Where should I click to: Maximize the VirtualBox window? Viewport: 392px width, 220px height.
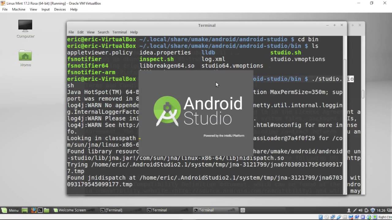click(372, 3)
